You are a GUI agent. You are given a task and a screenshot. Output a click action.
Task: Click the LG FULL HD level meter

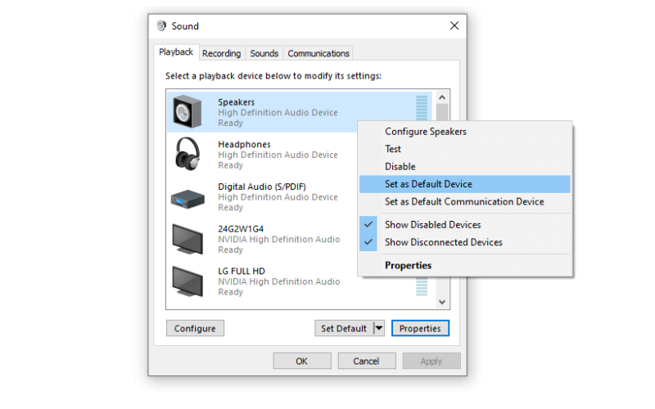422,286
